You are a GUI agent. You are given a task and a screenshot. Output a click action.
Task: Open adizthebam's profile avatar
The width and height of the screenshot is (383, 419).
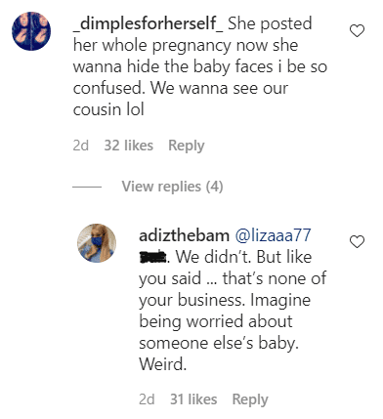click(97, 243)
